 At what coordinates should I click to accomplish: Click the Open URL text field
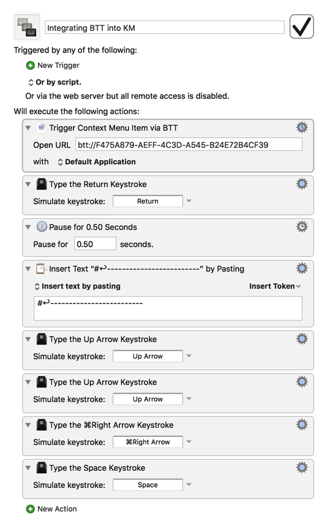pyautogui.click(x=189, y=145)
